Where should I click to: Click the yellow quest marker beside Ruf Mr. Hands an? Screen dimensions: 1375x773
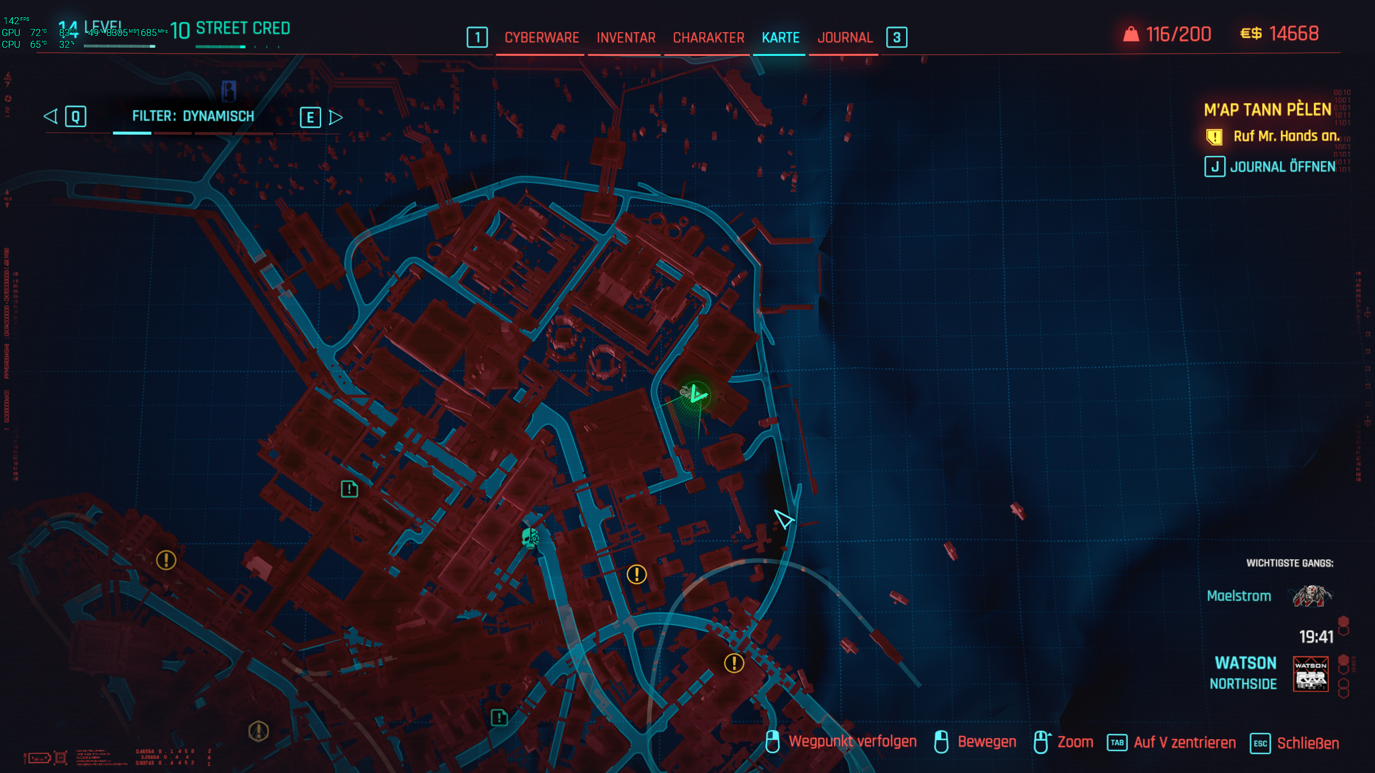1214,137
